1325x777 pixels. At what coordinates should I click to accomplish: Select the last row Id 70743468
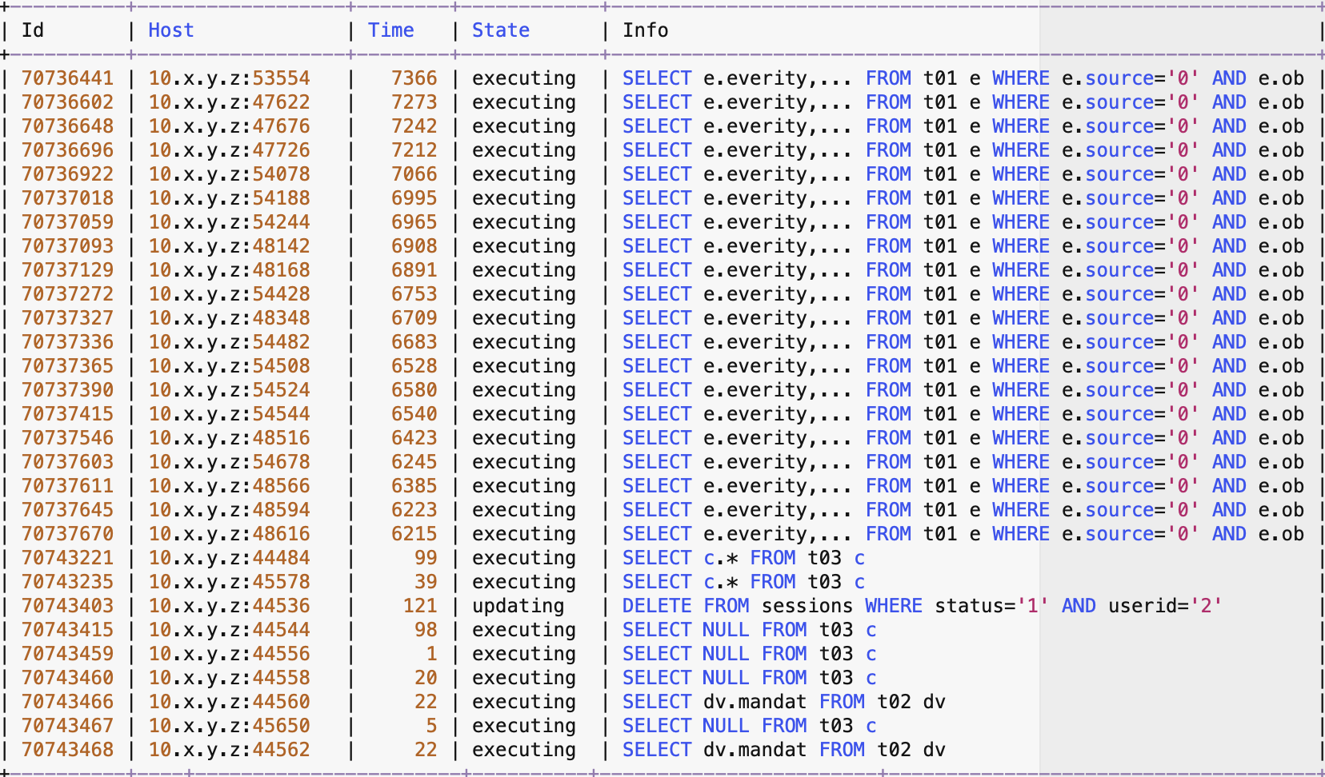pos(67,749)
